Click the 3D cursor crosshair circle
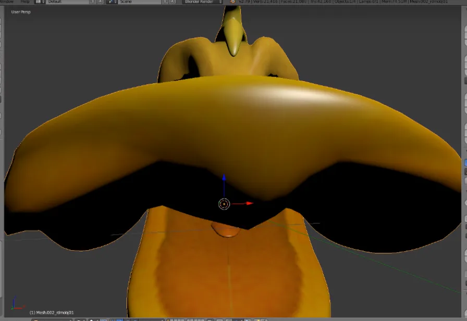This screenshot has width=467, height=321. coord(224,204)
